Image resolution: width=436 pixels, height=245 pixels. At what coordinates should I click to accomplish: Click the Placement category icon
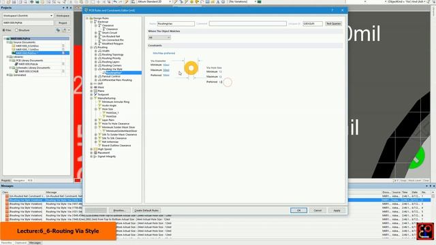[95, 152]
